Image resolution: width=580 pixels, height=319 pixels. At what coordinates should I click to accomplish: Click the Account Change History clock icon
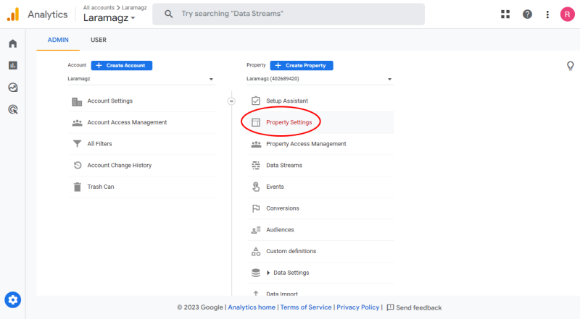[78, 165]
